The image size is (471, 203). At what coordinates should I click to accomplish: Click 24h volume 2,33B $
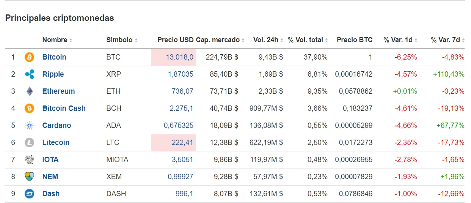[270, 91]
